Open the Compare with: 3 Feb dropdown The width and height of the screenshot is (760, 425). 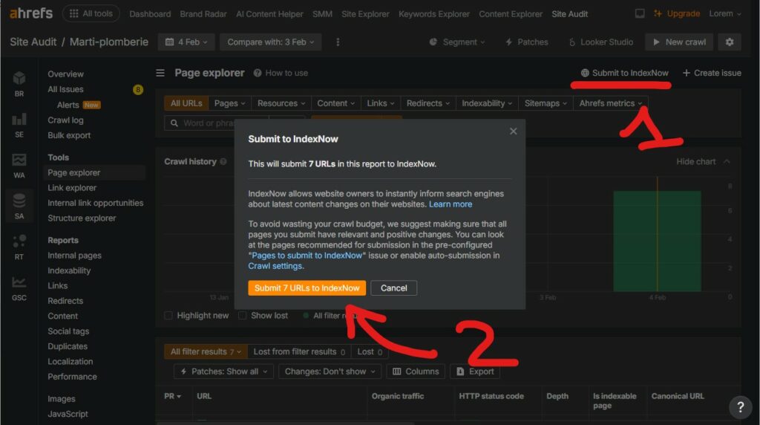(x=271, y=42)
